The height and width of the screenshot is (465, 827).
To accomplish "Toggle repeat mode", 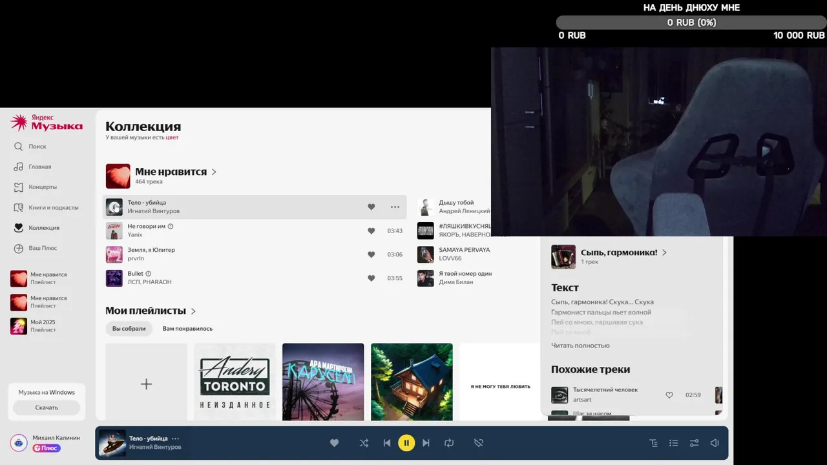I will pos(449,443).
